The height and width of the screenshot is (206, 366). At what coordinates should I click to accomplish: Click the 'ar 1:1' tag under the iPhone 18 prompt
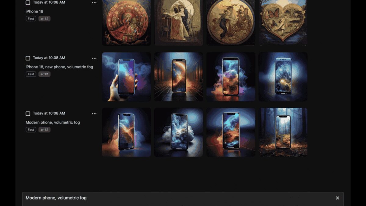pos(44,19)
